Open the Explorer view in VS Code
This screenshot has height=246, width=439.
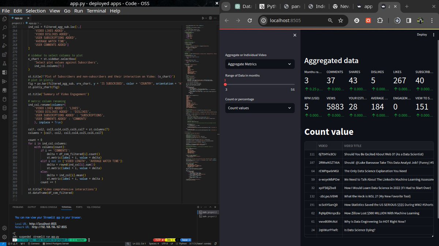pos(4,18)
